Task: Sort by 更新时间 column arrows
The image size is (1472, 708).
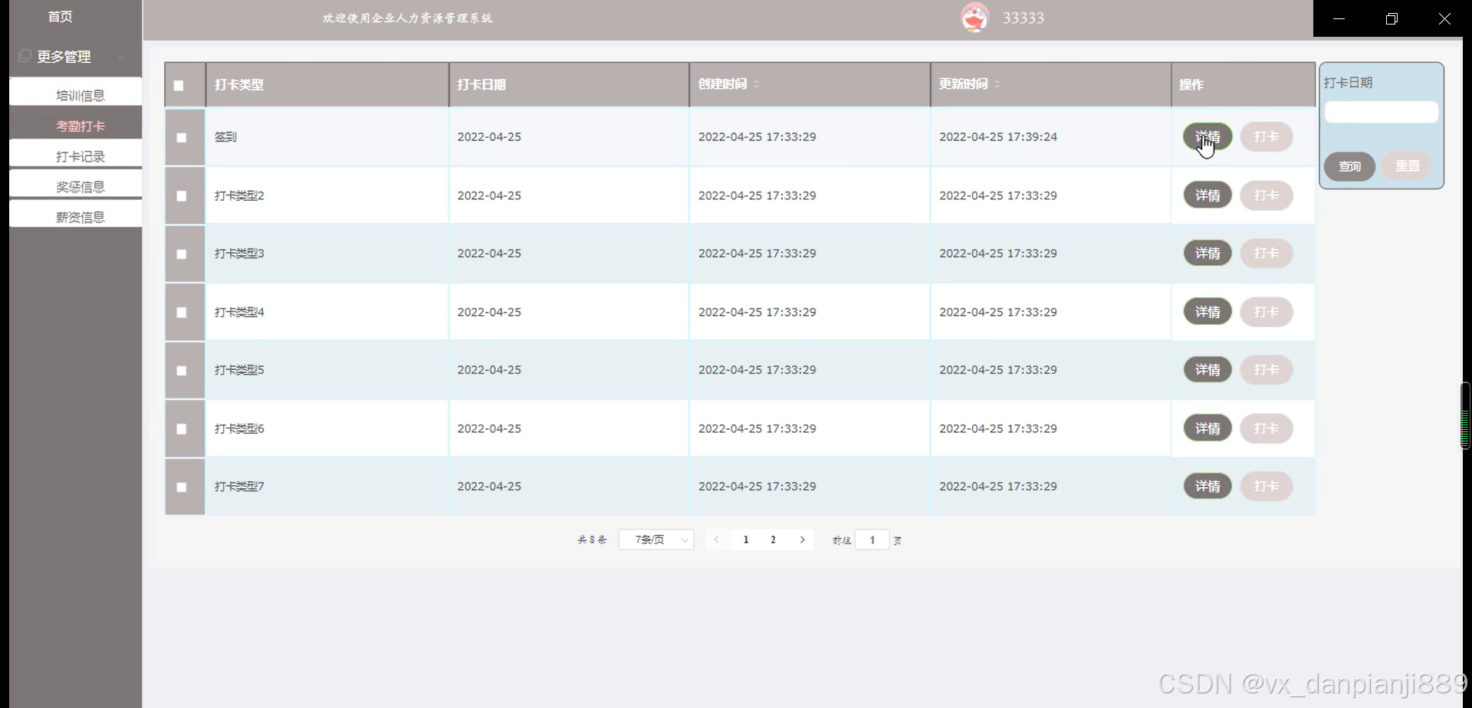Action: coord(997,84)
